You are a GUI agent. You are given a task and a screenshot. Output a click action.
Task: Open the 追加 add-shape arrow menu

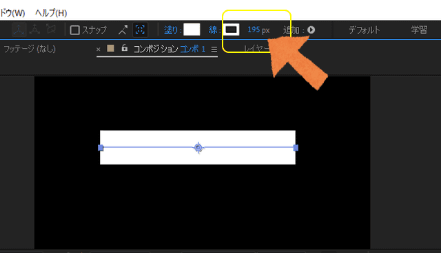pos(311,30)
